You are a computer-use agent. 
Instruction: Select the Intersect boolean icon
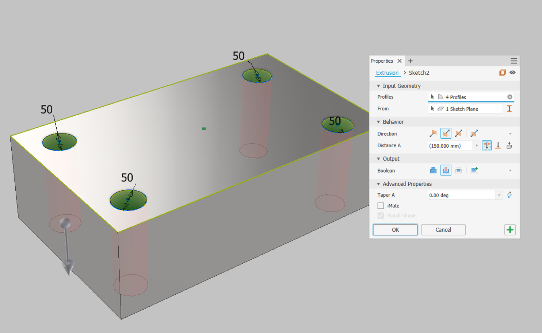tap(459, 170)
